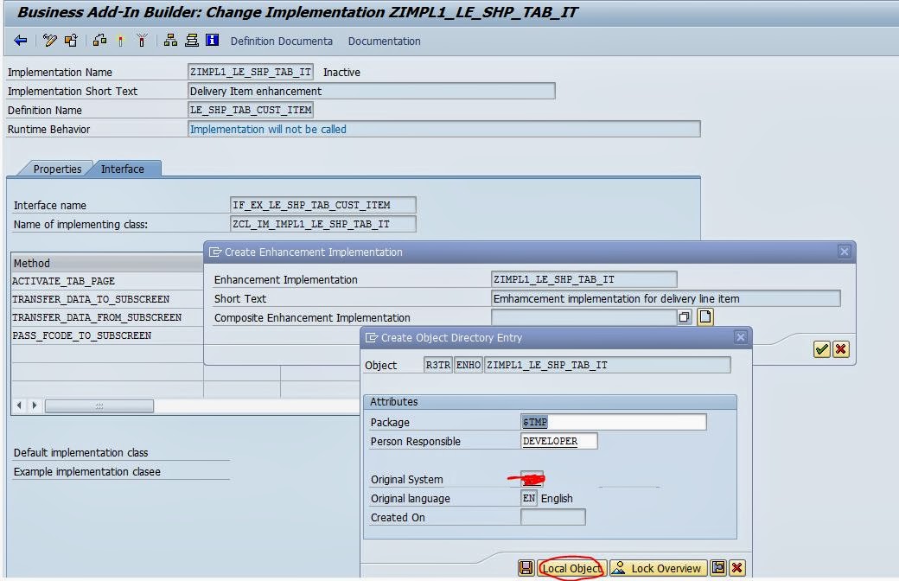Click the Local Object button
Viewport: 899px width, 581px height.
click(x=571, y=568)
